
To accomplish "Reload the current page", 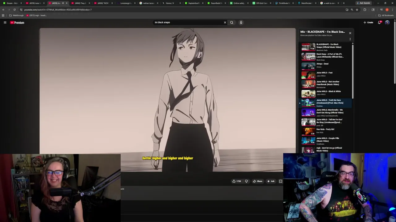I will (14, 10).
